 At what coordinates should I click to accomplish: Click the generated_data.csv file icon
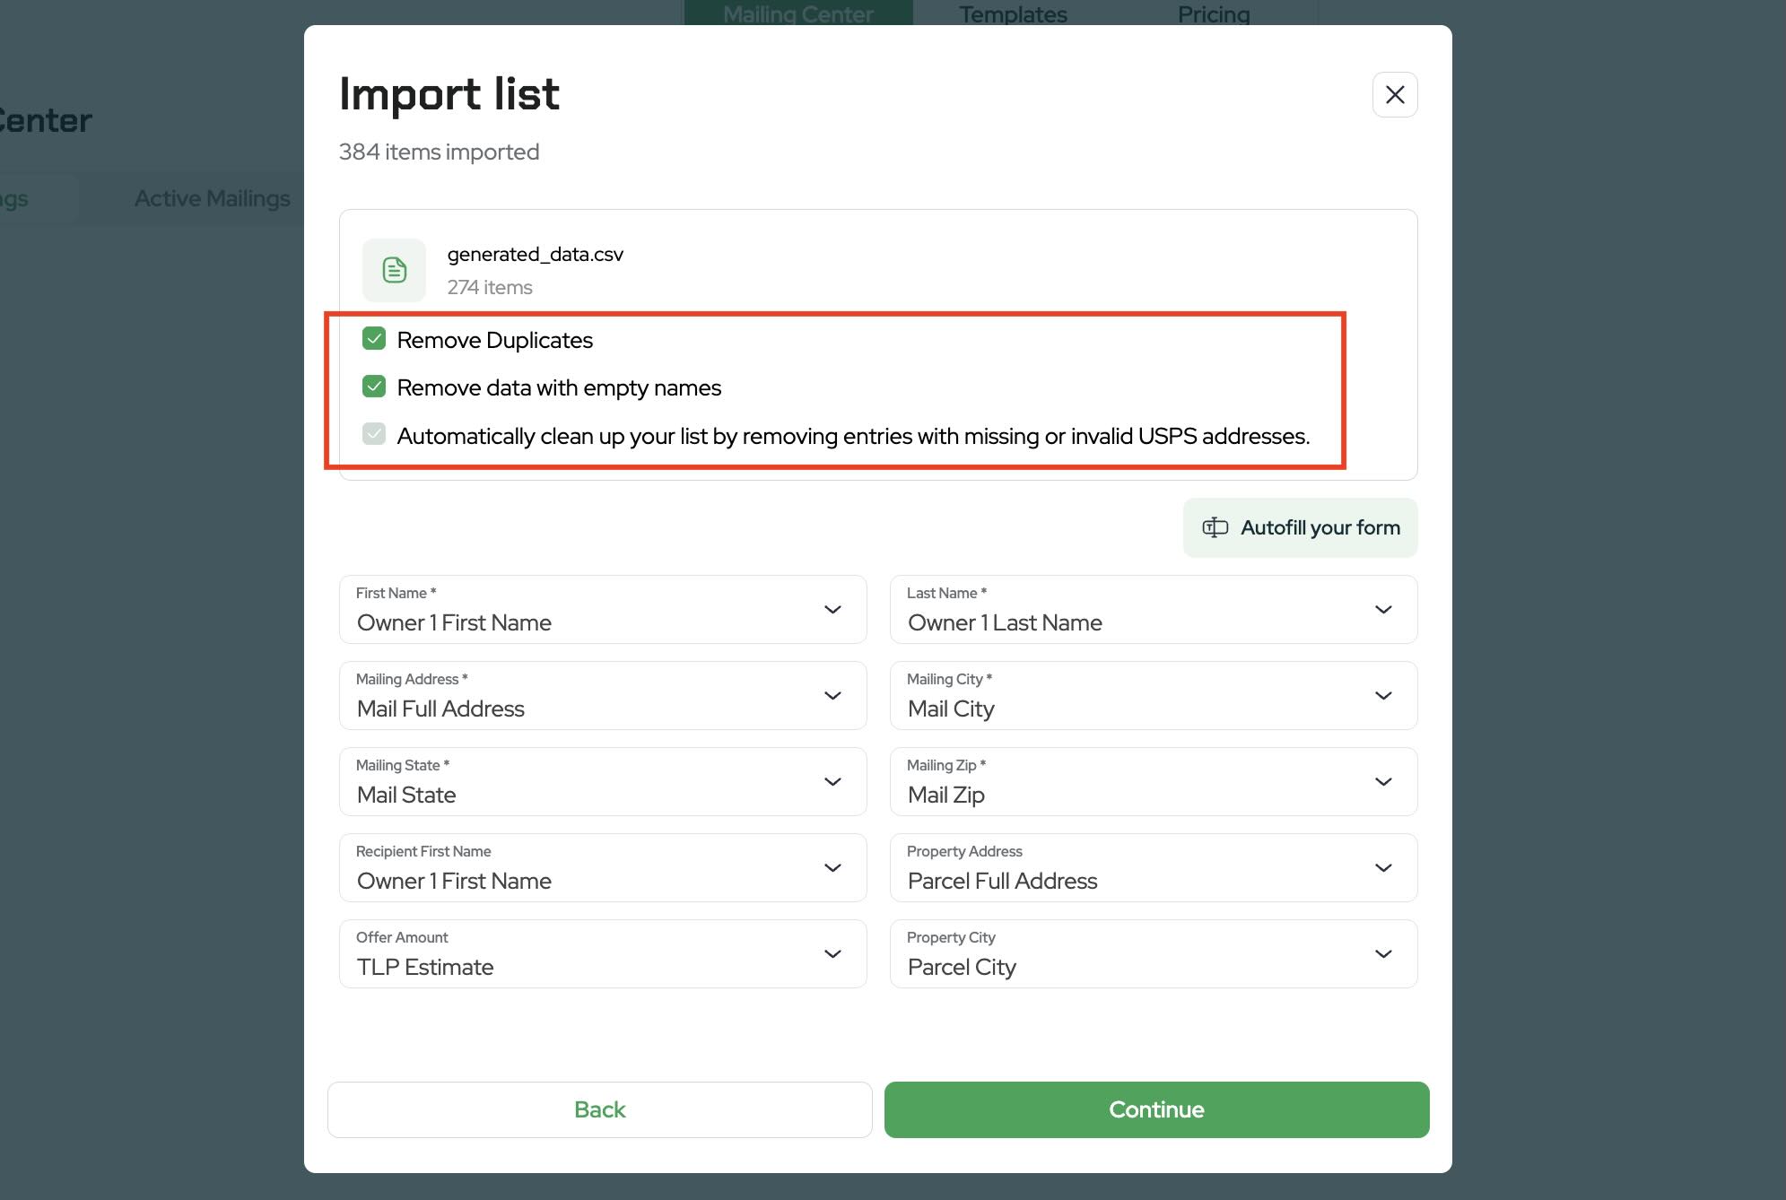394,270
